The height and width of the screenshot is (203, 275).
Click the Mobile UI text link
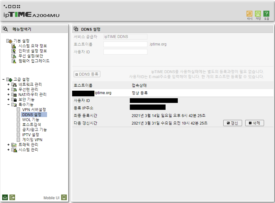[51, 198]
